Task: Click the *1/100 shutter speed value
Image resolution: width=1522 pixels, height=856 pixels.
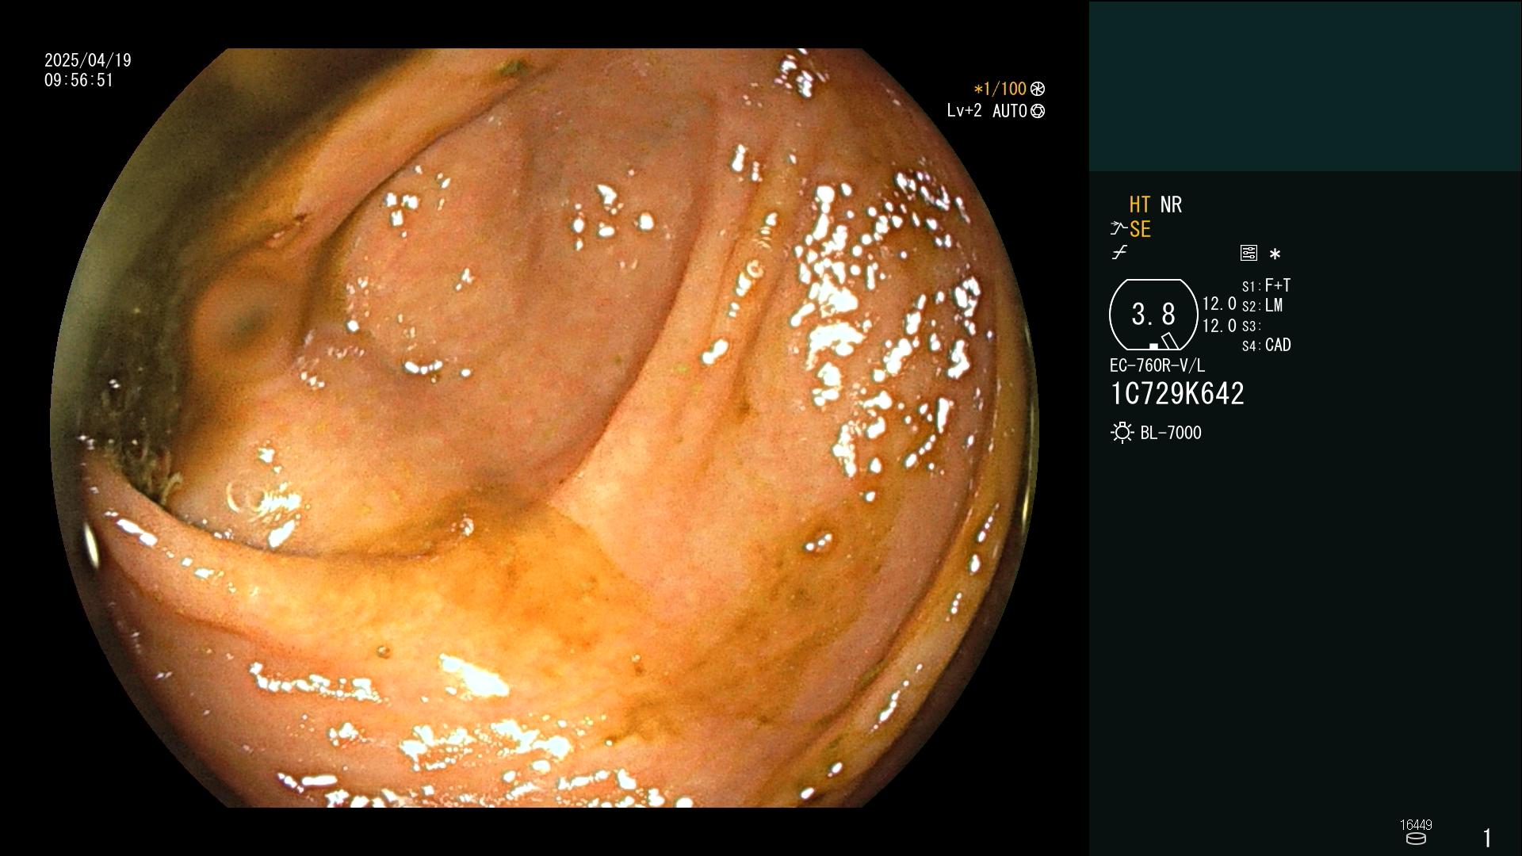Action: point(1000,89)
